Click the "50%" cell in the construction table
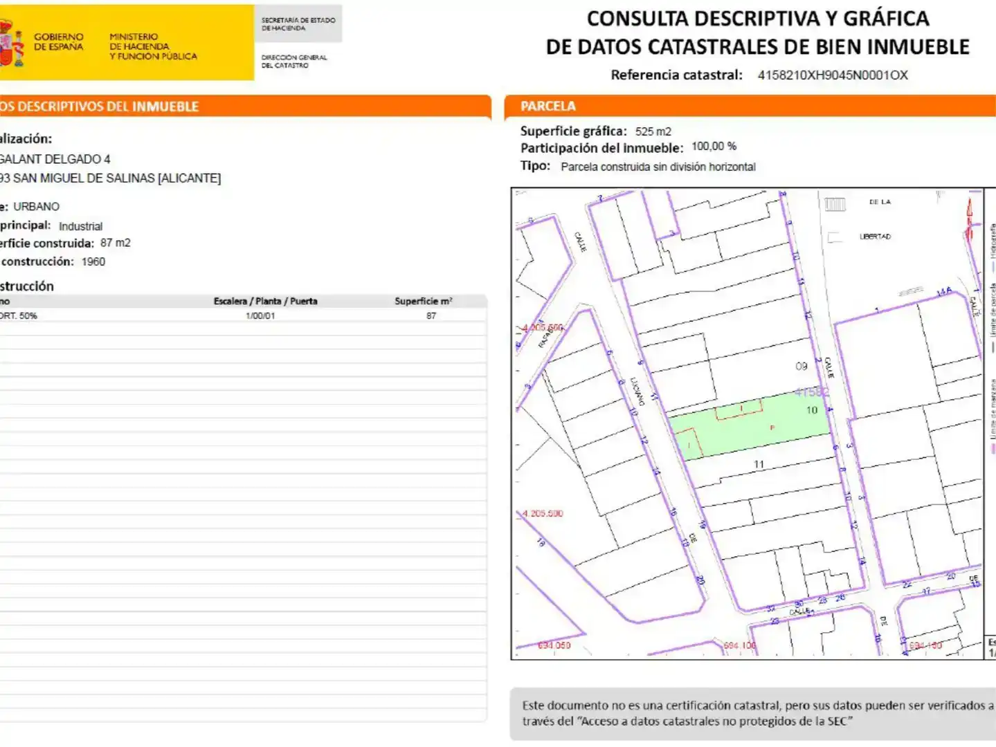 (x=28, y=316)
